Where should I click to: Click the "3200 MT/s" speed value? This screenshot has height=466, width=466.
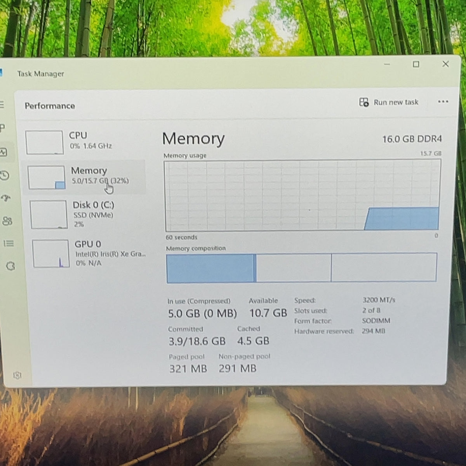point(379,300)
